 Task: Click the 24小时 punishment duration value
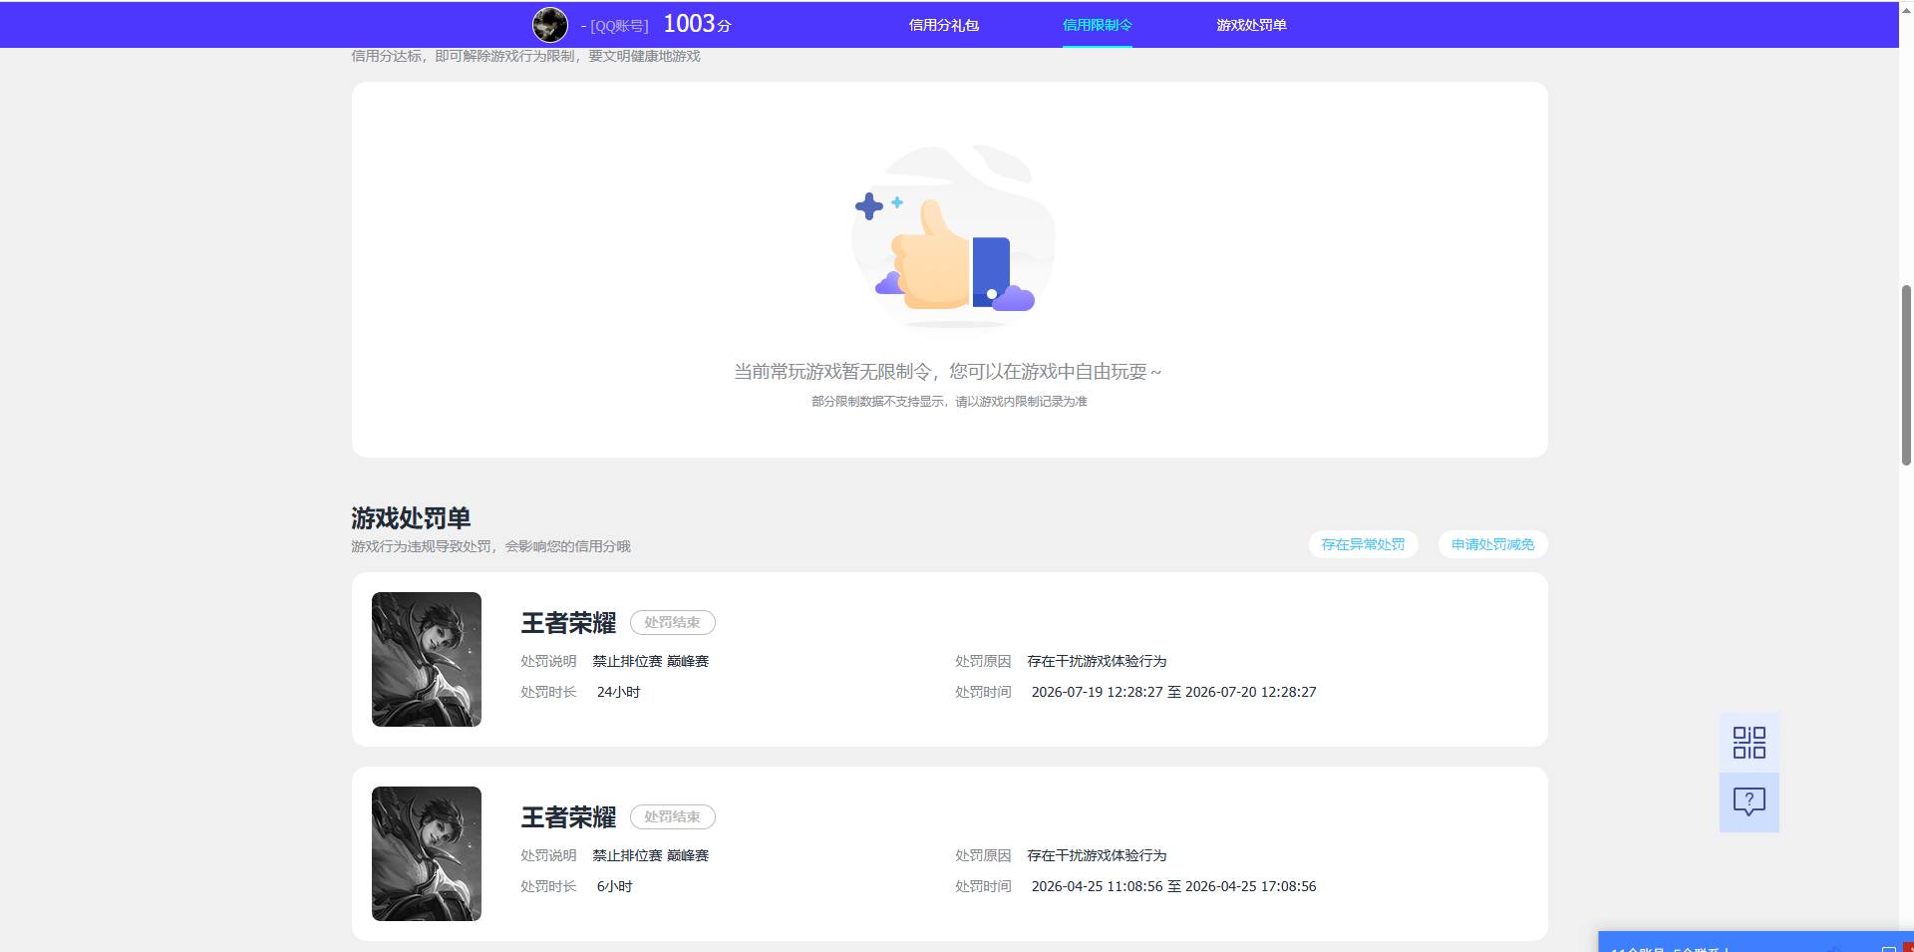pos(618,692)
